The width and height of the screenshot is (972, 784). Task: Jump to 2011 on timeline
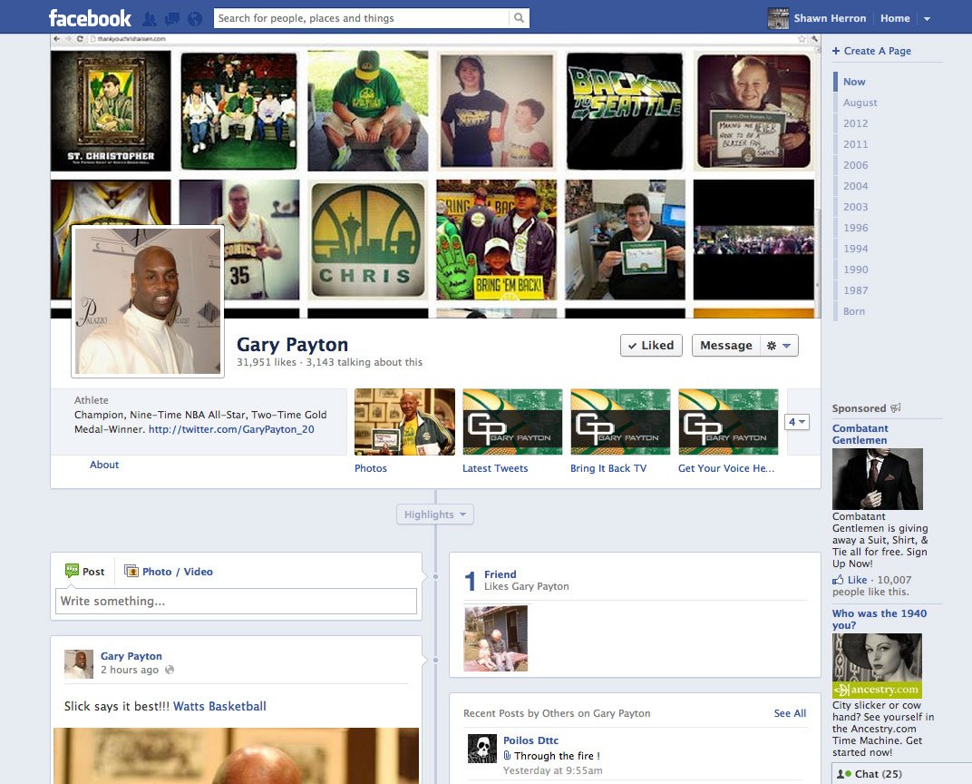855,144
